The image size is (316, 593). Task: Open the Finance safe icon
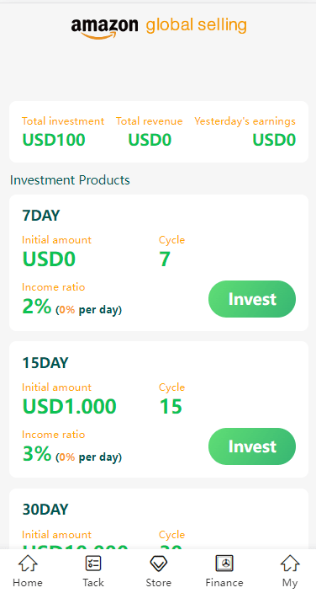point(224,564)
